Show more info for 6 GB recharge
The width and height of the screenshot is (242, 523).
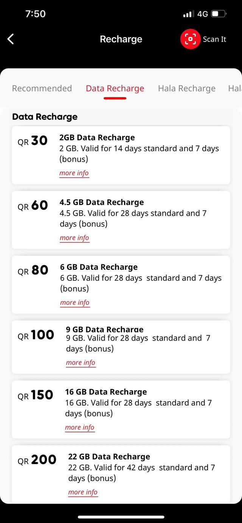click(75, 302)
